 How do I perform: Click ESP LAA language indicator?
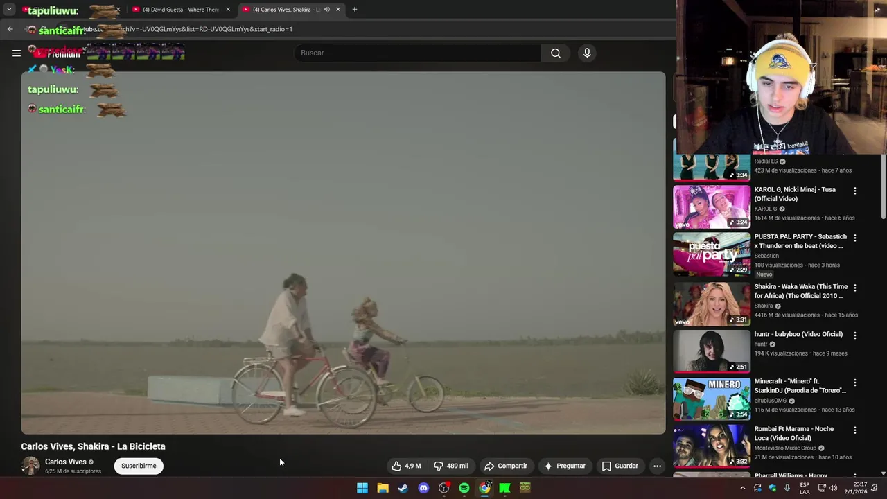point(805,488)
